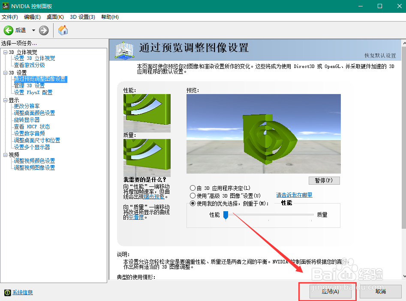406x301 pixels.
Task: Collapse the 显示 tree node
Action: (5, 100)
